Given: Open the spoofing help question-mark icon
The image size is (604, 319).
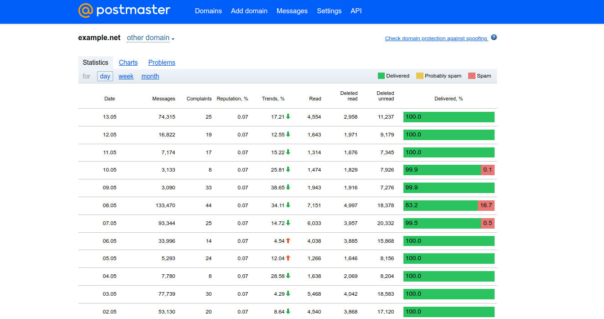Looking at the screenshot, I should 494,37.
